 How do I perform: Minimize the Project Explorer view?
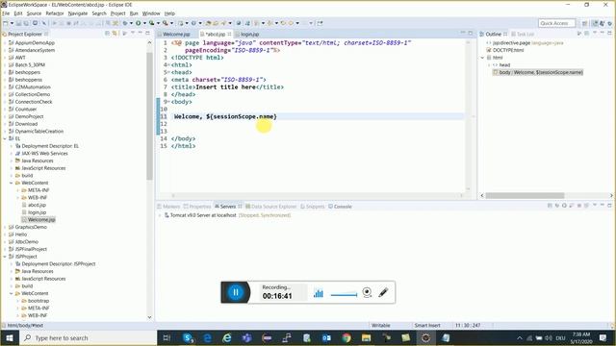point(141,34)
